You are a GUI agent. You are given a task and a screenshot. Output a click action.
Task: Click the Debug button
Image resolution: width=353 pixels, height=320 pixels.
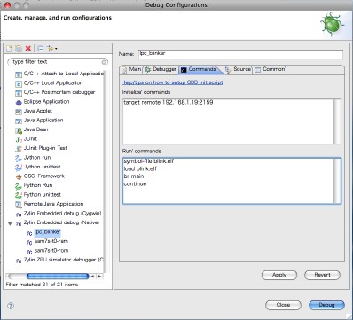point(326,305)
